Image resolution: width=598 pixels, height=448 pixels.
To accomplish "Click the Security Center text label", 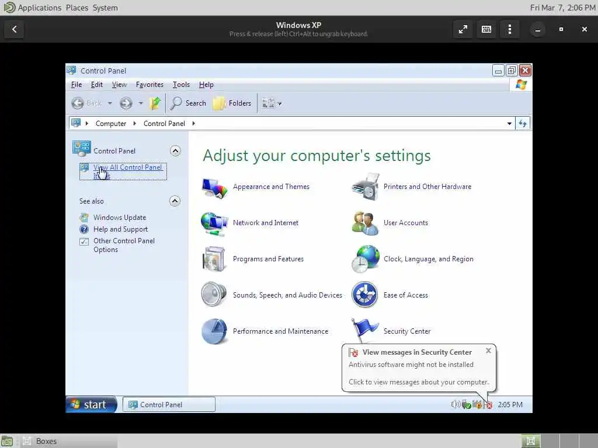I will pos(407,331).
